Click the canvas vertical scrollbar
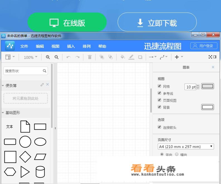This screenshot has width=221, height=184. coord(151,100)
